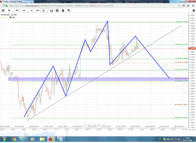Image resolution: width=196 pixels, height=143 pixels.
Task: Click the 0.00 % Fibonacci level label
Action: (182, 22)
